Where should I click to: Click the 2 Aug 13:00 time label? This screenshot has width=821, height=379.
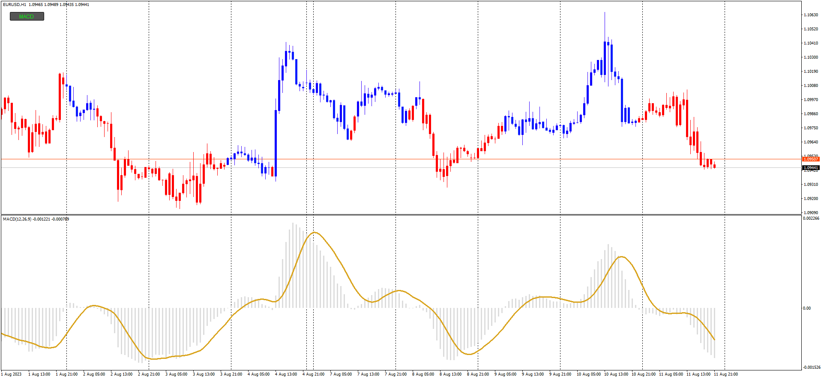121,374
